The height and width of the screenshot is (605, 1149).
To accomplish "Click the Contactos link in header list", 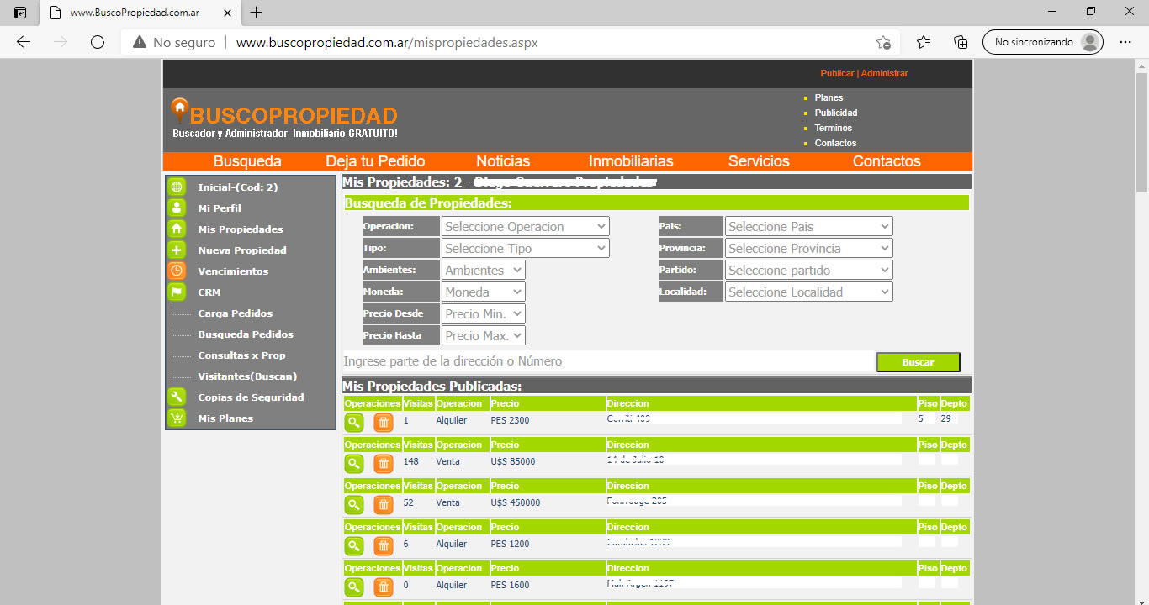I will [x=835, y=143].
